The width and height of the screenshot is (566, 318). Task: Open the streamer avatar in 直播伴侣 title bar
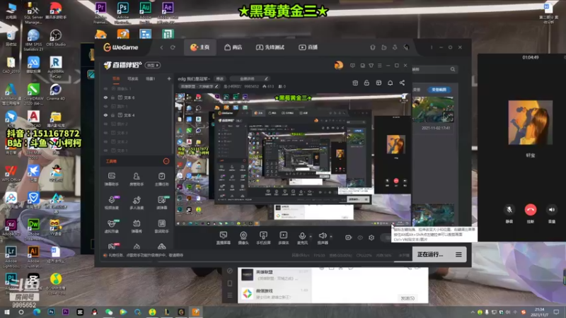tap(339, 65)
